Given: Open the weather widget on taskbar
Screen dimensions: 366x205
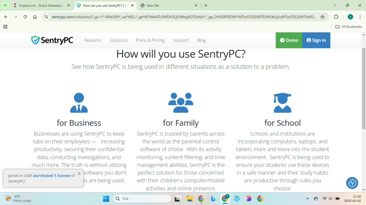Looking at the screenshot, I should click(x=18, y=199).
